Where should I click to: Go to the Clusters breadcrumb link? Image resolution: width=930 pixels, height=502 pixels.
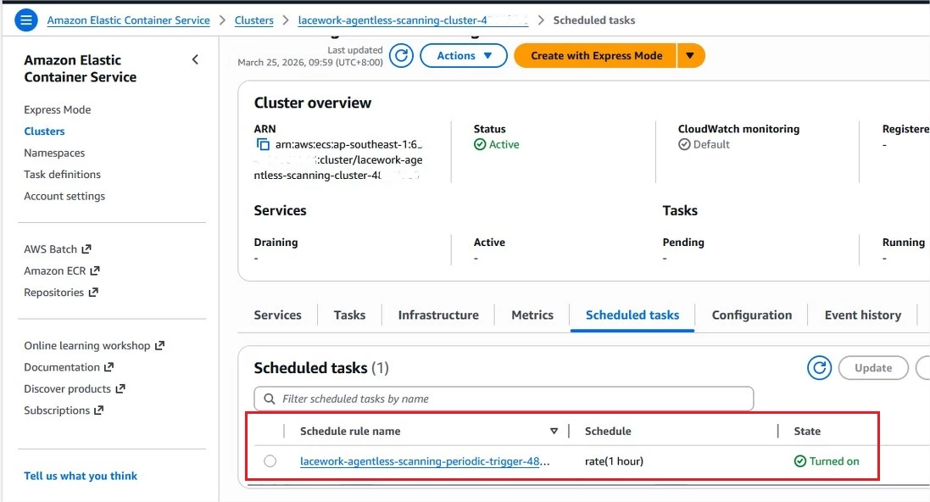[x=253, y=20]
